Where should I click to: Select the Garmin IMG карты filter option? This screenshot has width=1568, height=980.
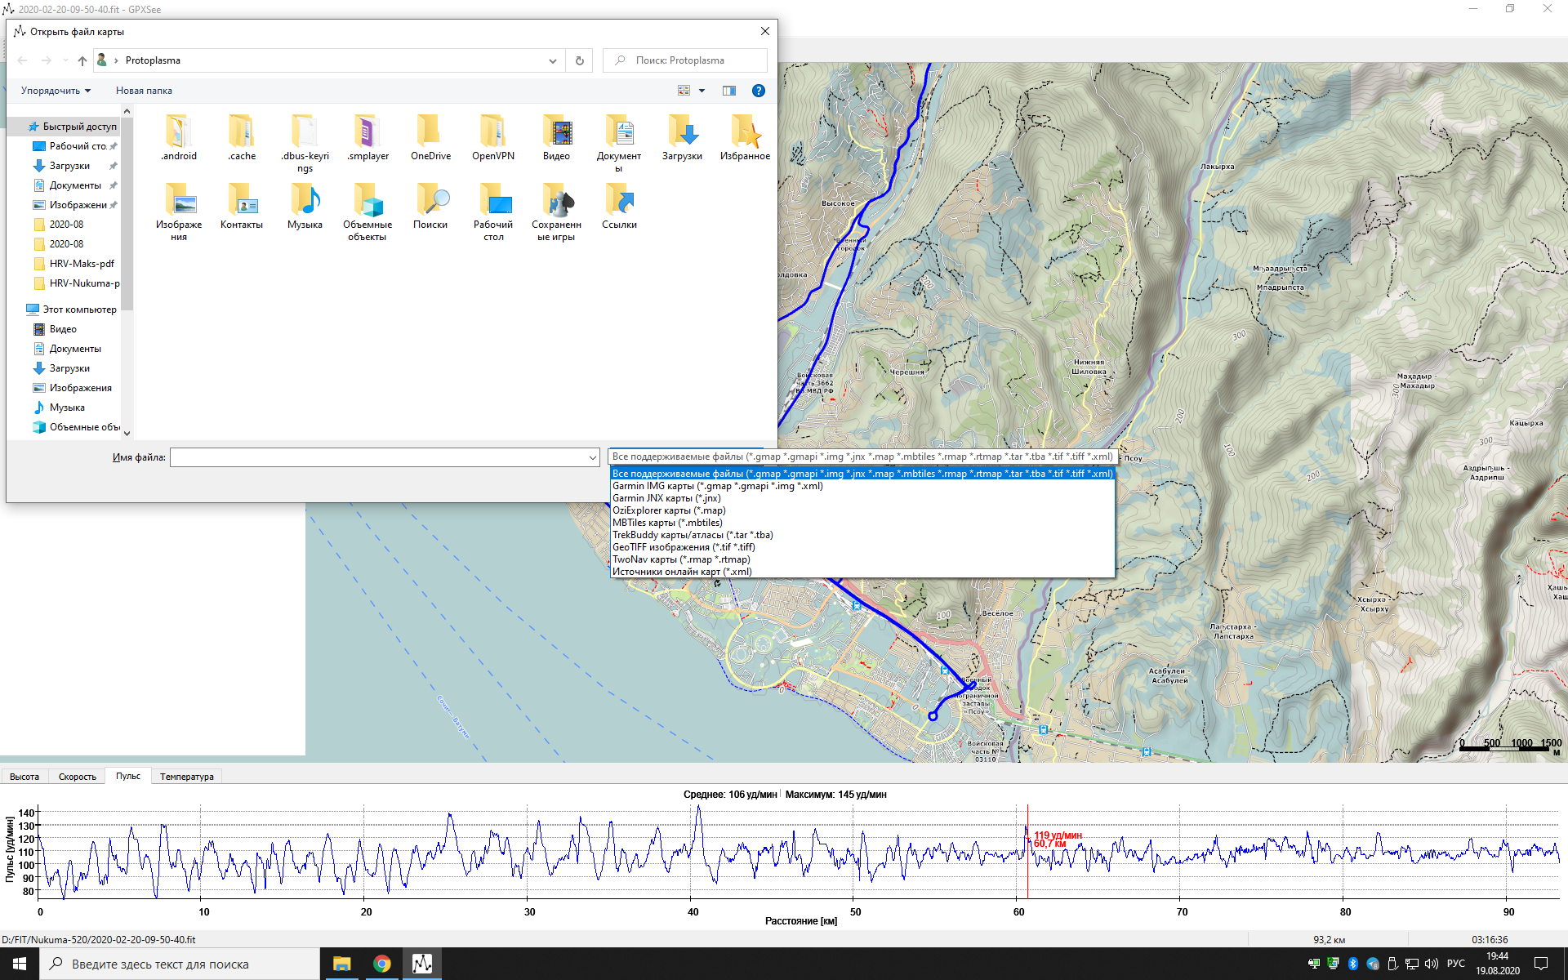click(862, 486)
